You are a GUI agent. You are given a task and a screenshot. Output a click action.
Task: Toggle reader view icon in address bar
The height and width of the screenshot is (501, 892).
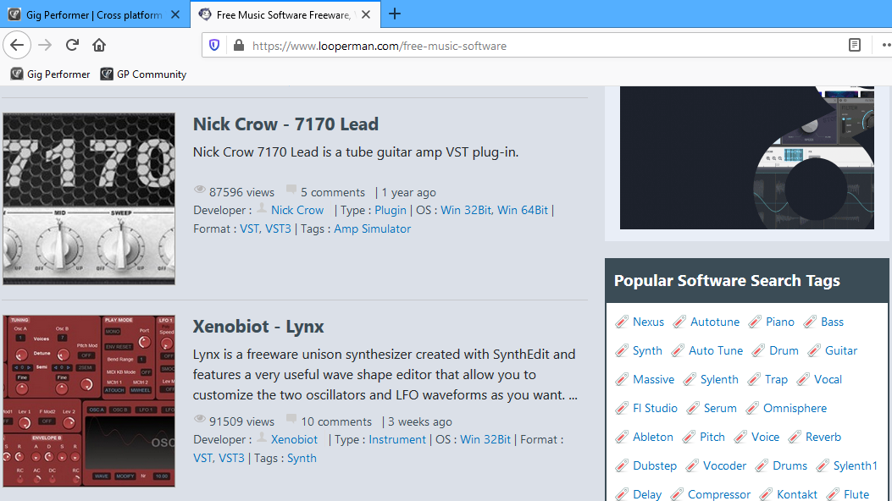(x=855, y=46)
